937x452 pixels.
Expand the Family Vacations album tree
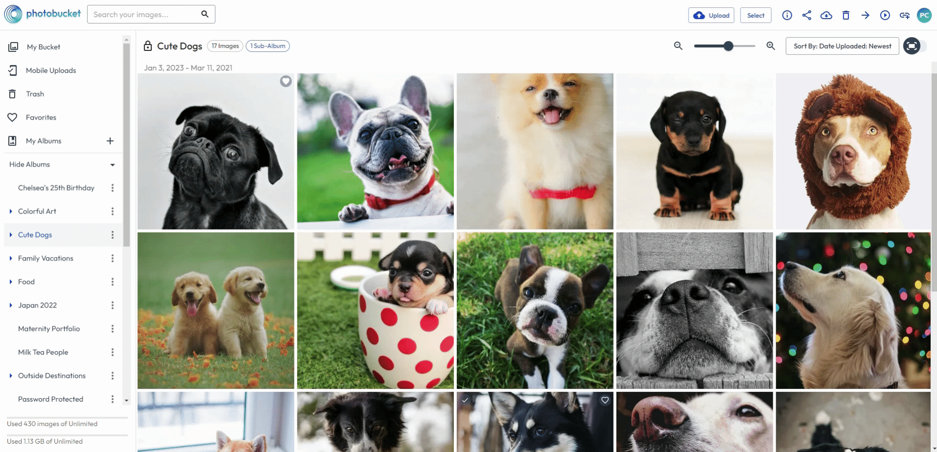[11, 259]
